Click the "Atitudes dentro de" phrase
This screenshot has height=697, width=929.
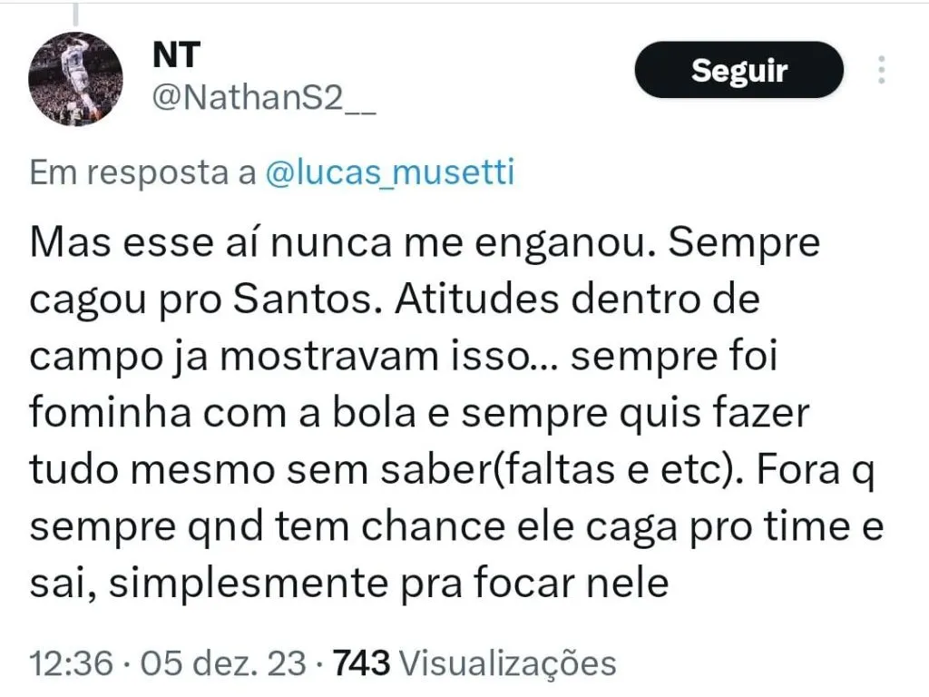point(575,299)
